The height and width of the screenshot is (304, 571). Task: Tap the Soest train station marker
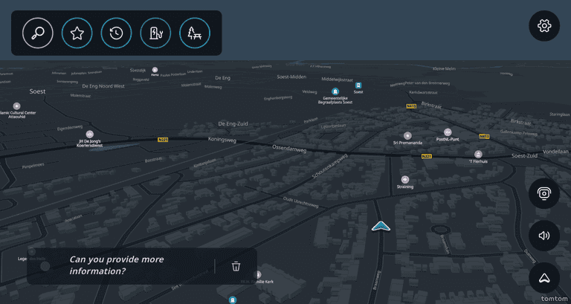[358, 85]
